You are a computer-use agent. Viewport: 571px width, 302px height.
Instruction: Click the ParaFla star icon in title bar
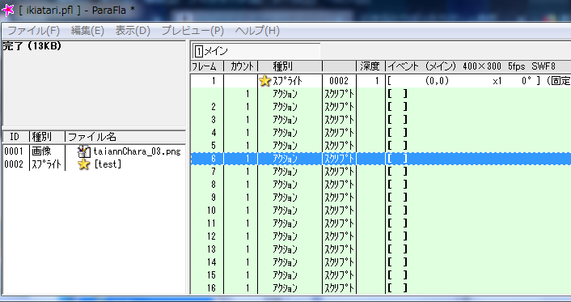tap(7, 10)
